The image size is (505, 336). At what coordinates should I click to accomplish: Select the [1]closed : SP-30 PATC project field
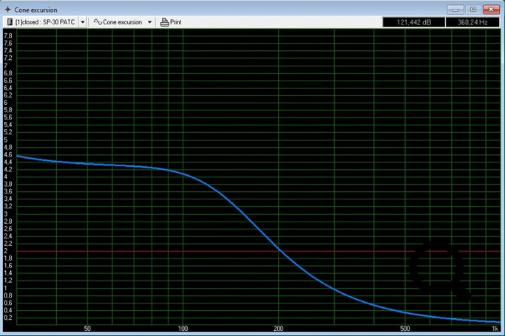tap(45, 22)
